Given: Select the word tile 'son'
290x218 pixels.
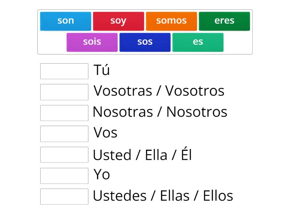Looking at the screenshot, I should 65,21.
